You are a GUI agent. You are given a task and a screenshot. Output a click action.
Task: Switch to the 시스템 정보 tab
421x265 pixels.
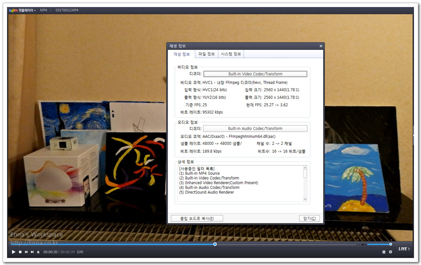231,54
